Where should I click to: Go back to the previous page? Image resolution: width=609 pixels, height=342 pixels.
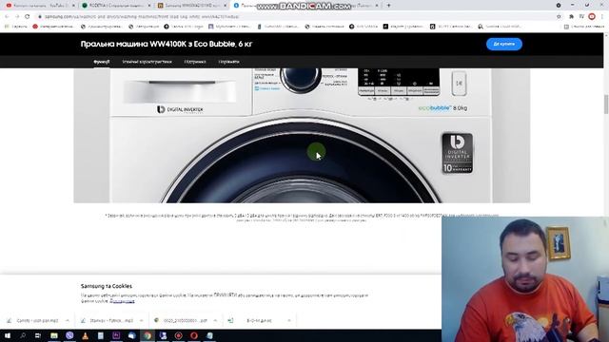[x=7, y=17]
